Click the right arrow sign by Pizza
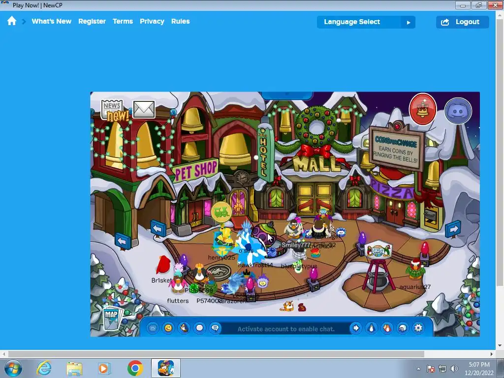 tap(453, 229)
